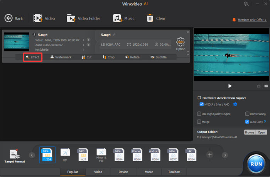Enable Use High Quality Engine

pos(199,114)
